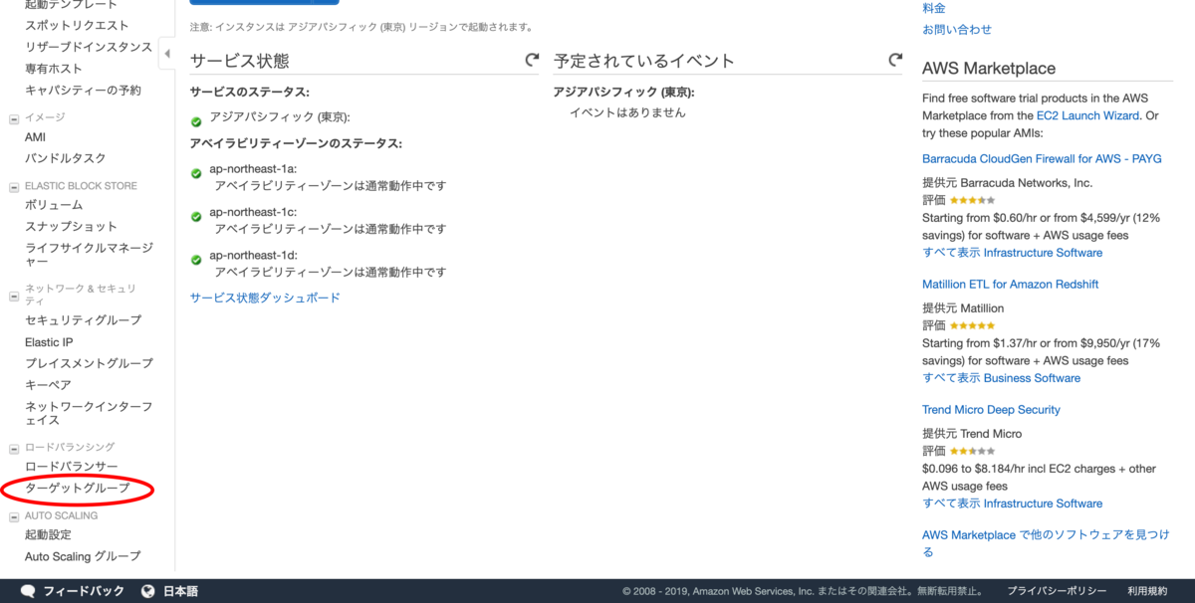Screen dimensions: 1195x603
Task: Open ボリューム under Elastic Block Store
Action: (54, 205)
